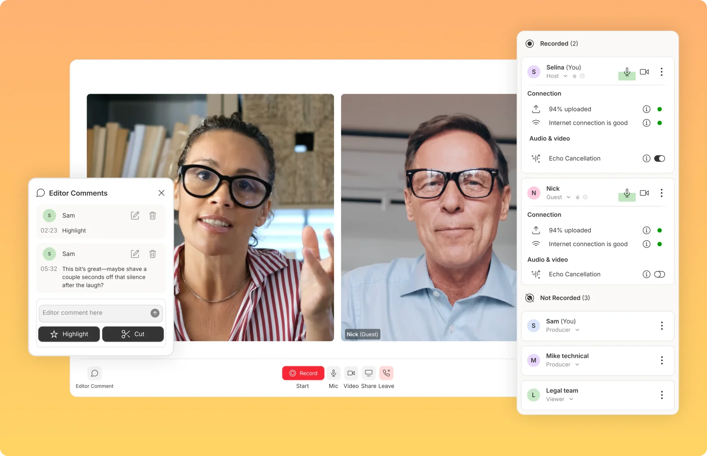Open Nick's more options menu
This screenshot has width=707, height=456.
point(661,193)
